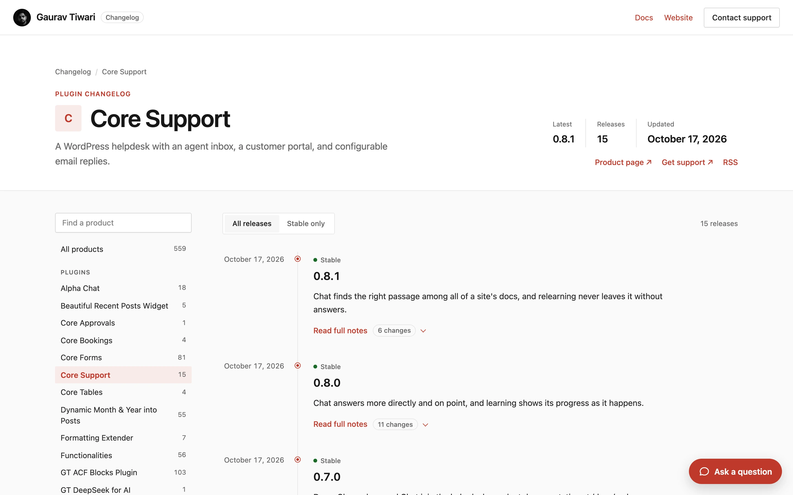Select Dynamic Month & Year into Posts
Viewport: 793px width, 495px height.
pos(123,415)
